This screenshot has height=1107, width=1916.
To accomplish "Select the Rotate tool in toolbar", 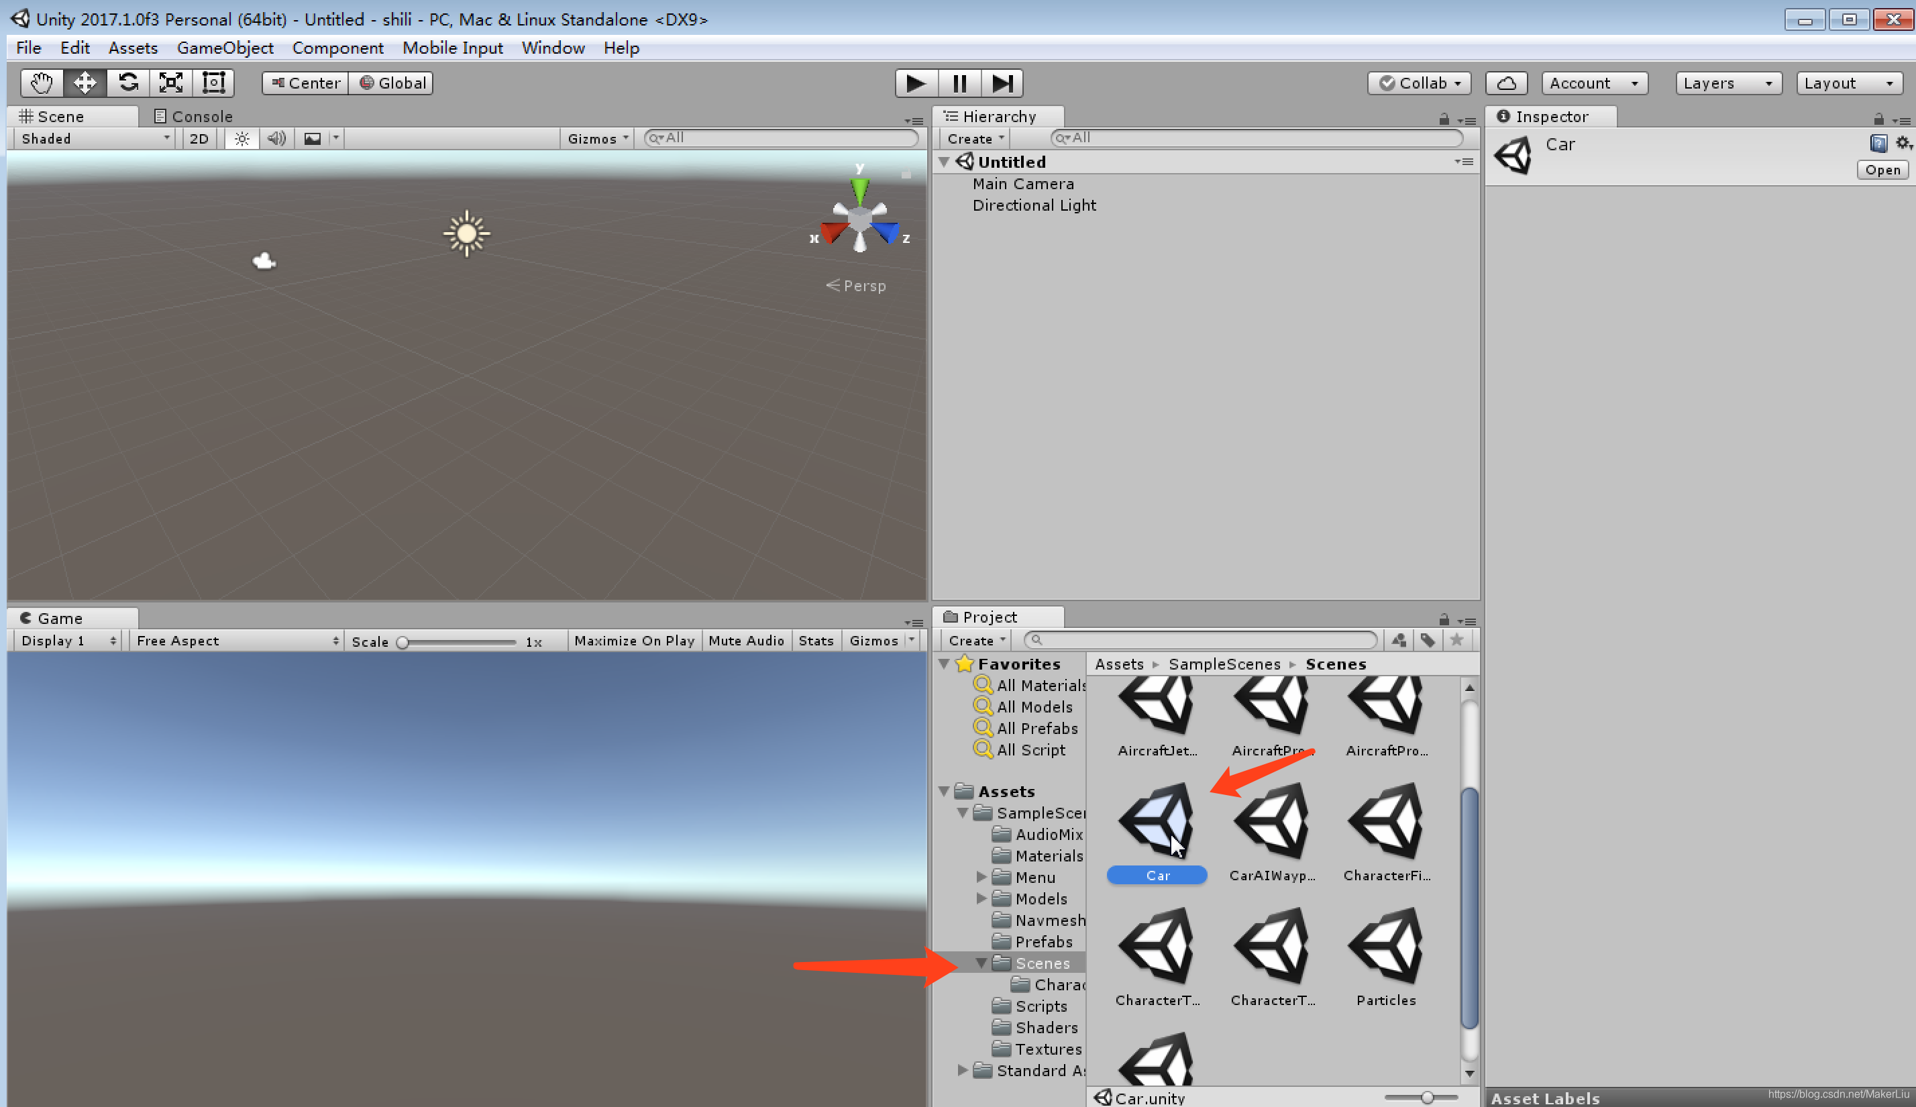I will (127, 83).
